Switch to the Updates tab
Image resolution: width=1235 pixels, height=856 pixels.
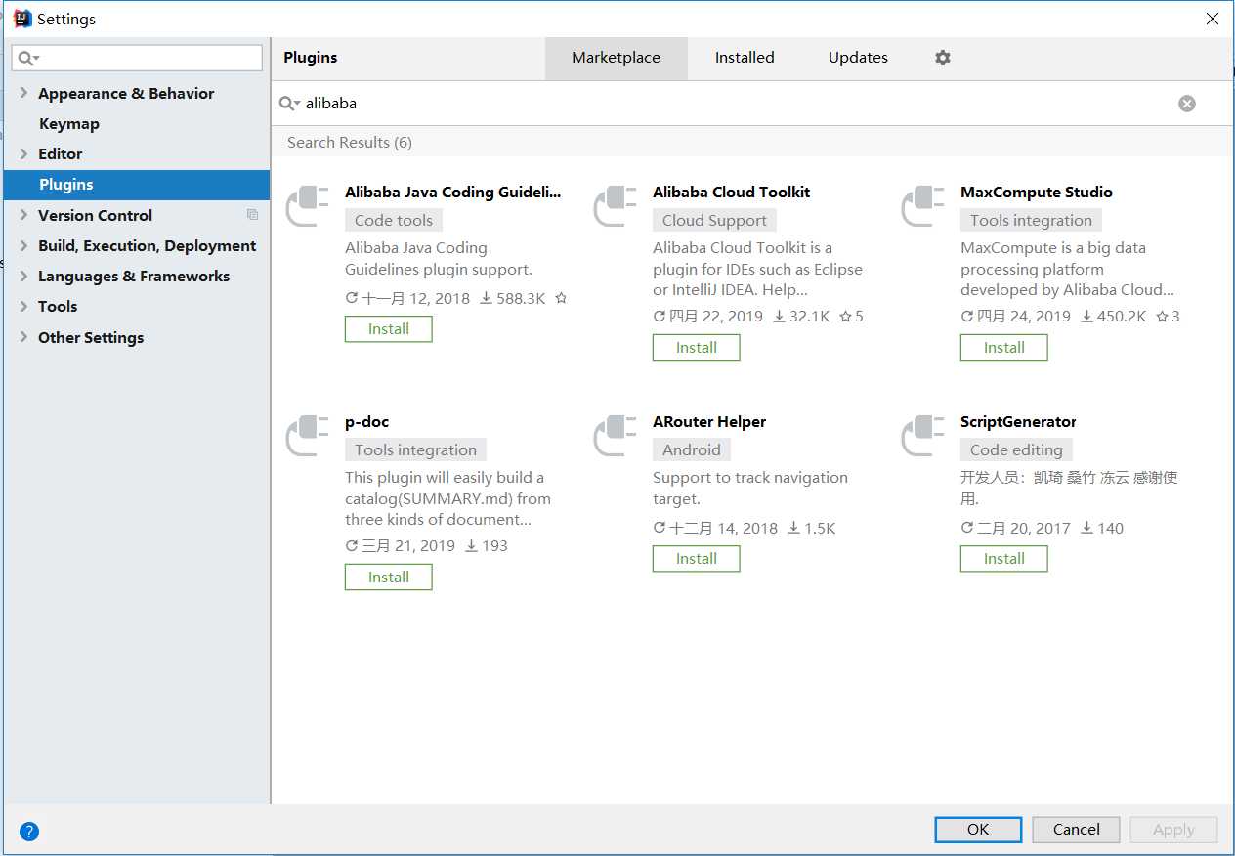pos(858,58)
